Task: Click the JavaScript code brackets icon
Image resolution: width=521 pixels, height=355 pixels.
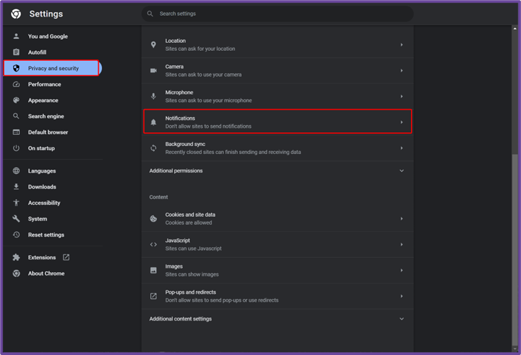Action: 153,245
